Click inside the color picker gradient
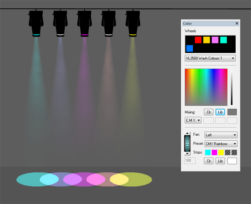The height and width of the screenshot is (204, 251). (x=206, y=87)
